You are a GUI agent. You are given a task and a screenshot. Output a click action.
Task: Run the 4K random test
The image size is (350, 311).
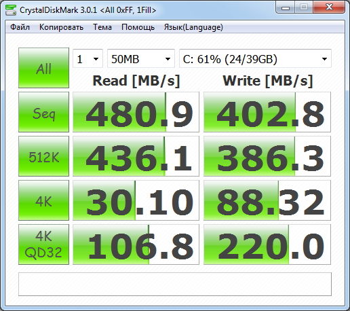[43, 200]
